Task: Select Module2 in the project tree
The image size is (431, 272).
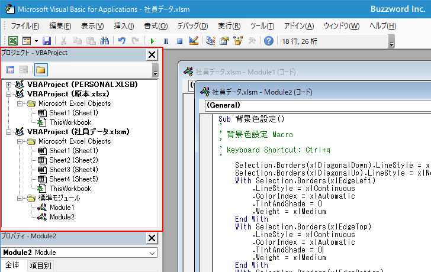Action: tap(62, 217)
